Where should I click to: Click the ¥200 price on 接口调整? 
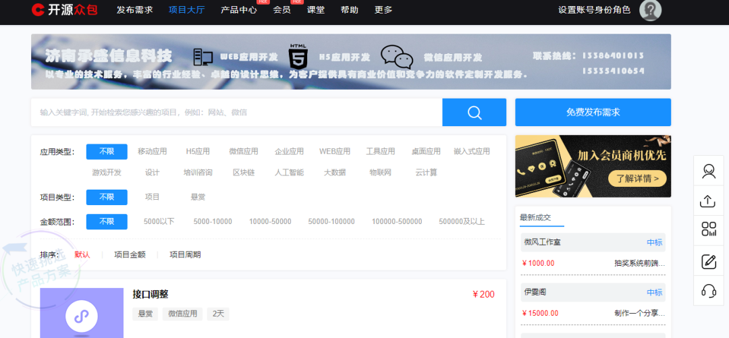(x=483, y=294)
